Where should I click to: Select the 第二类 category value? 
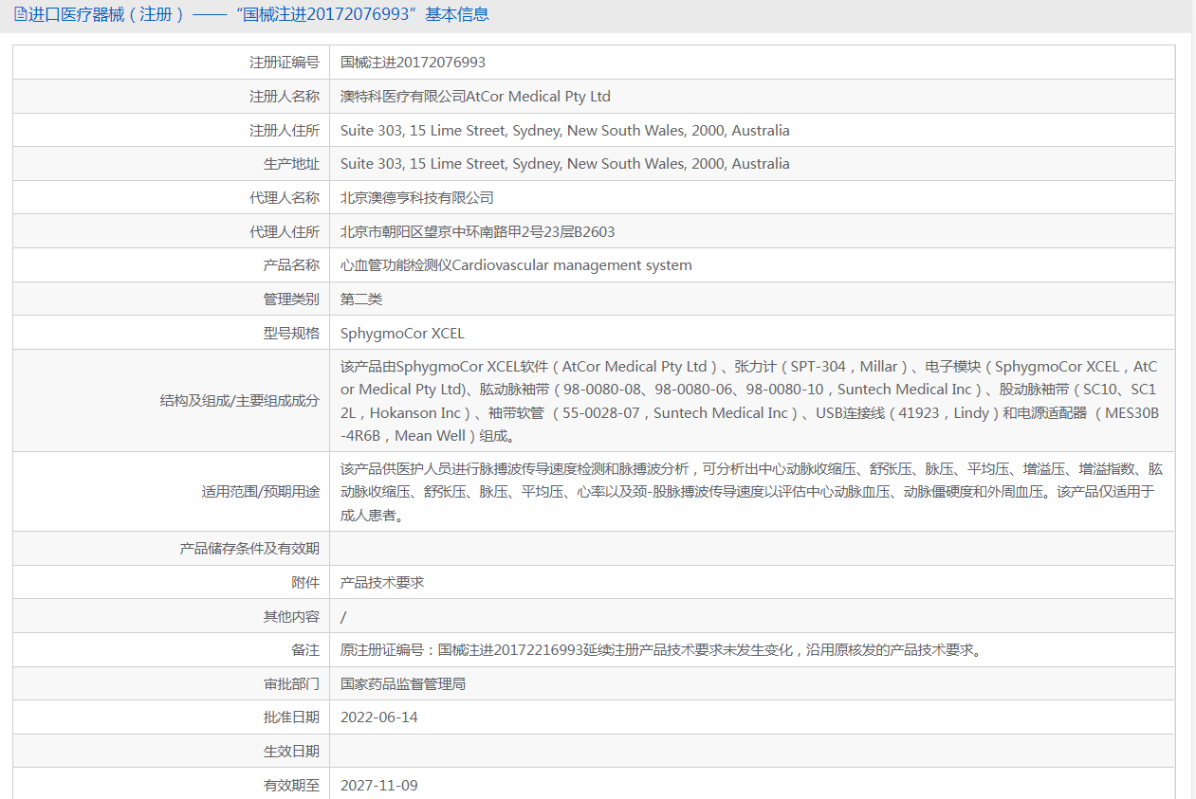[x=361, y=300]
